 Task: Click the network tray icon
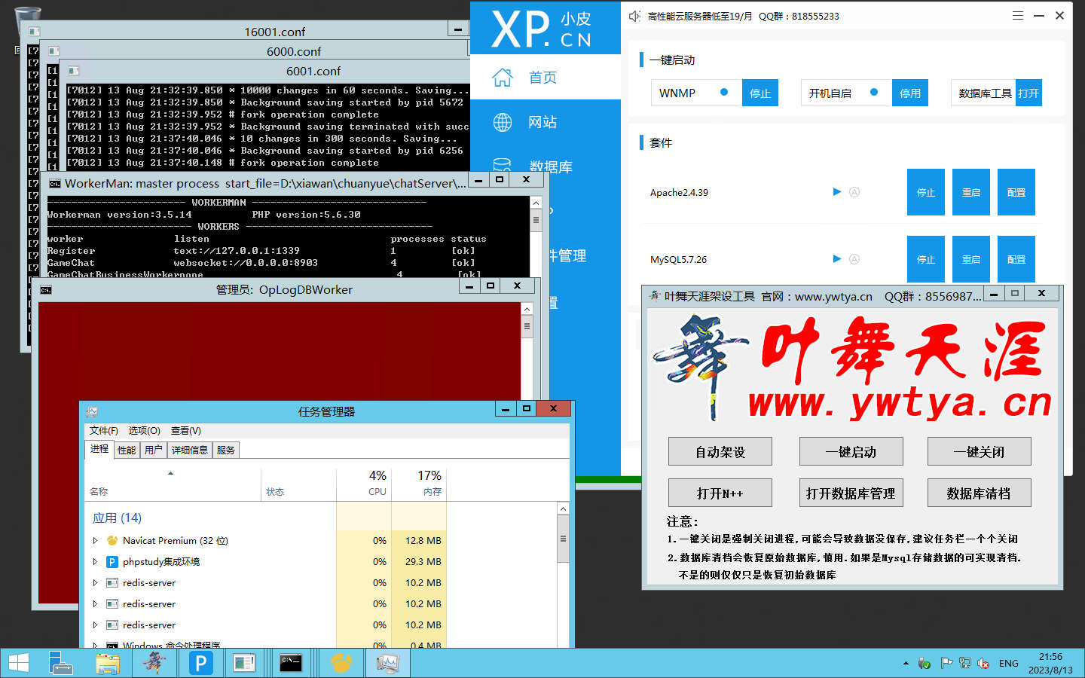pos(965,663)
